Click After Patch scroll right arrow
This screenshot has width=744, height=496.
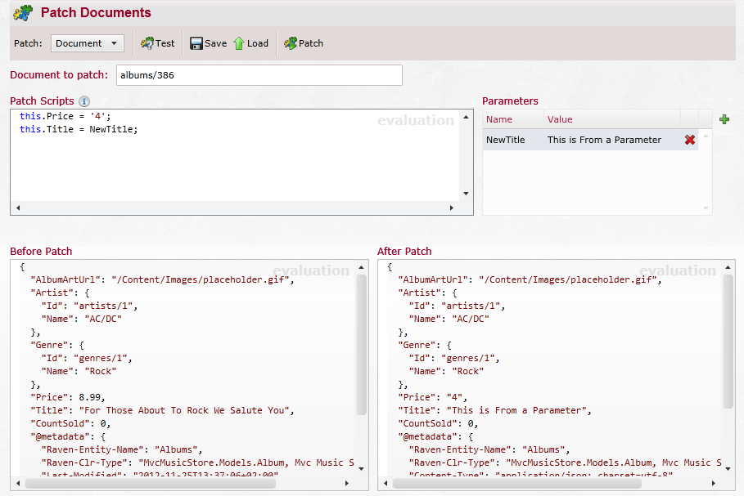714,483
